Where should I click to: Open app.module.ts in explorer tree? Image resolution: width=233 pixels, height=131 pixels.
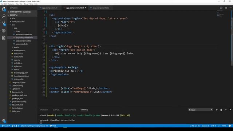coord(21,44)
